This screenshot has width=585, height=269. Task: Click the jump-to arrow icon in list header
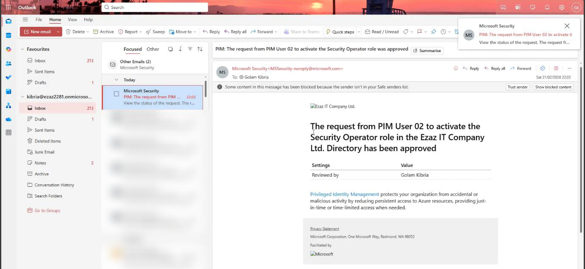(x=180, y=49)
